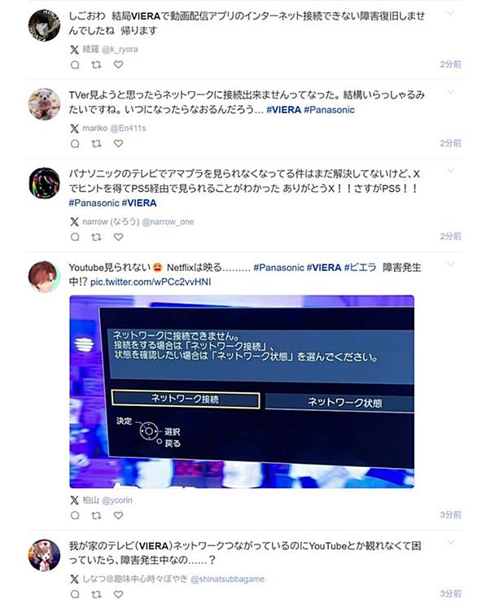Open chevron menu on @ycorin tweet
This screenshot has width=477, height=607.
click(x=450, y=264)
